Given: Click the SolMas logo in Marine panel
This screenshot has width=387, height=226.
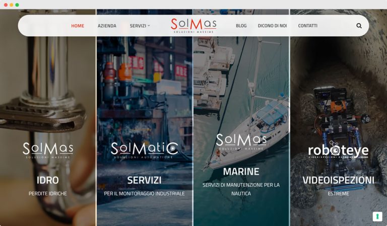Looking at the screenshot, I should point(241,142).
